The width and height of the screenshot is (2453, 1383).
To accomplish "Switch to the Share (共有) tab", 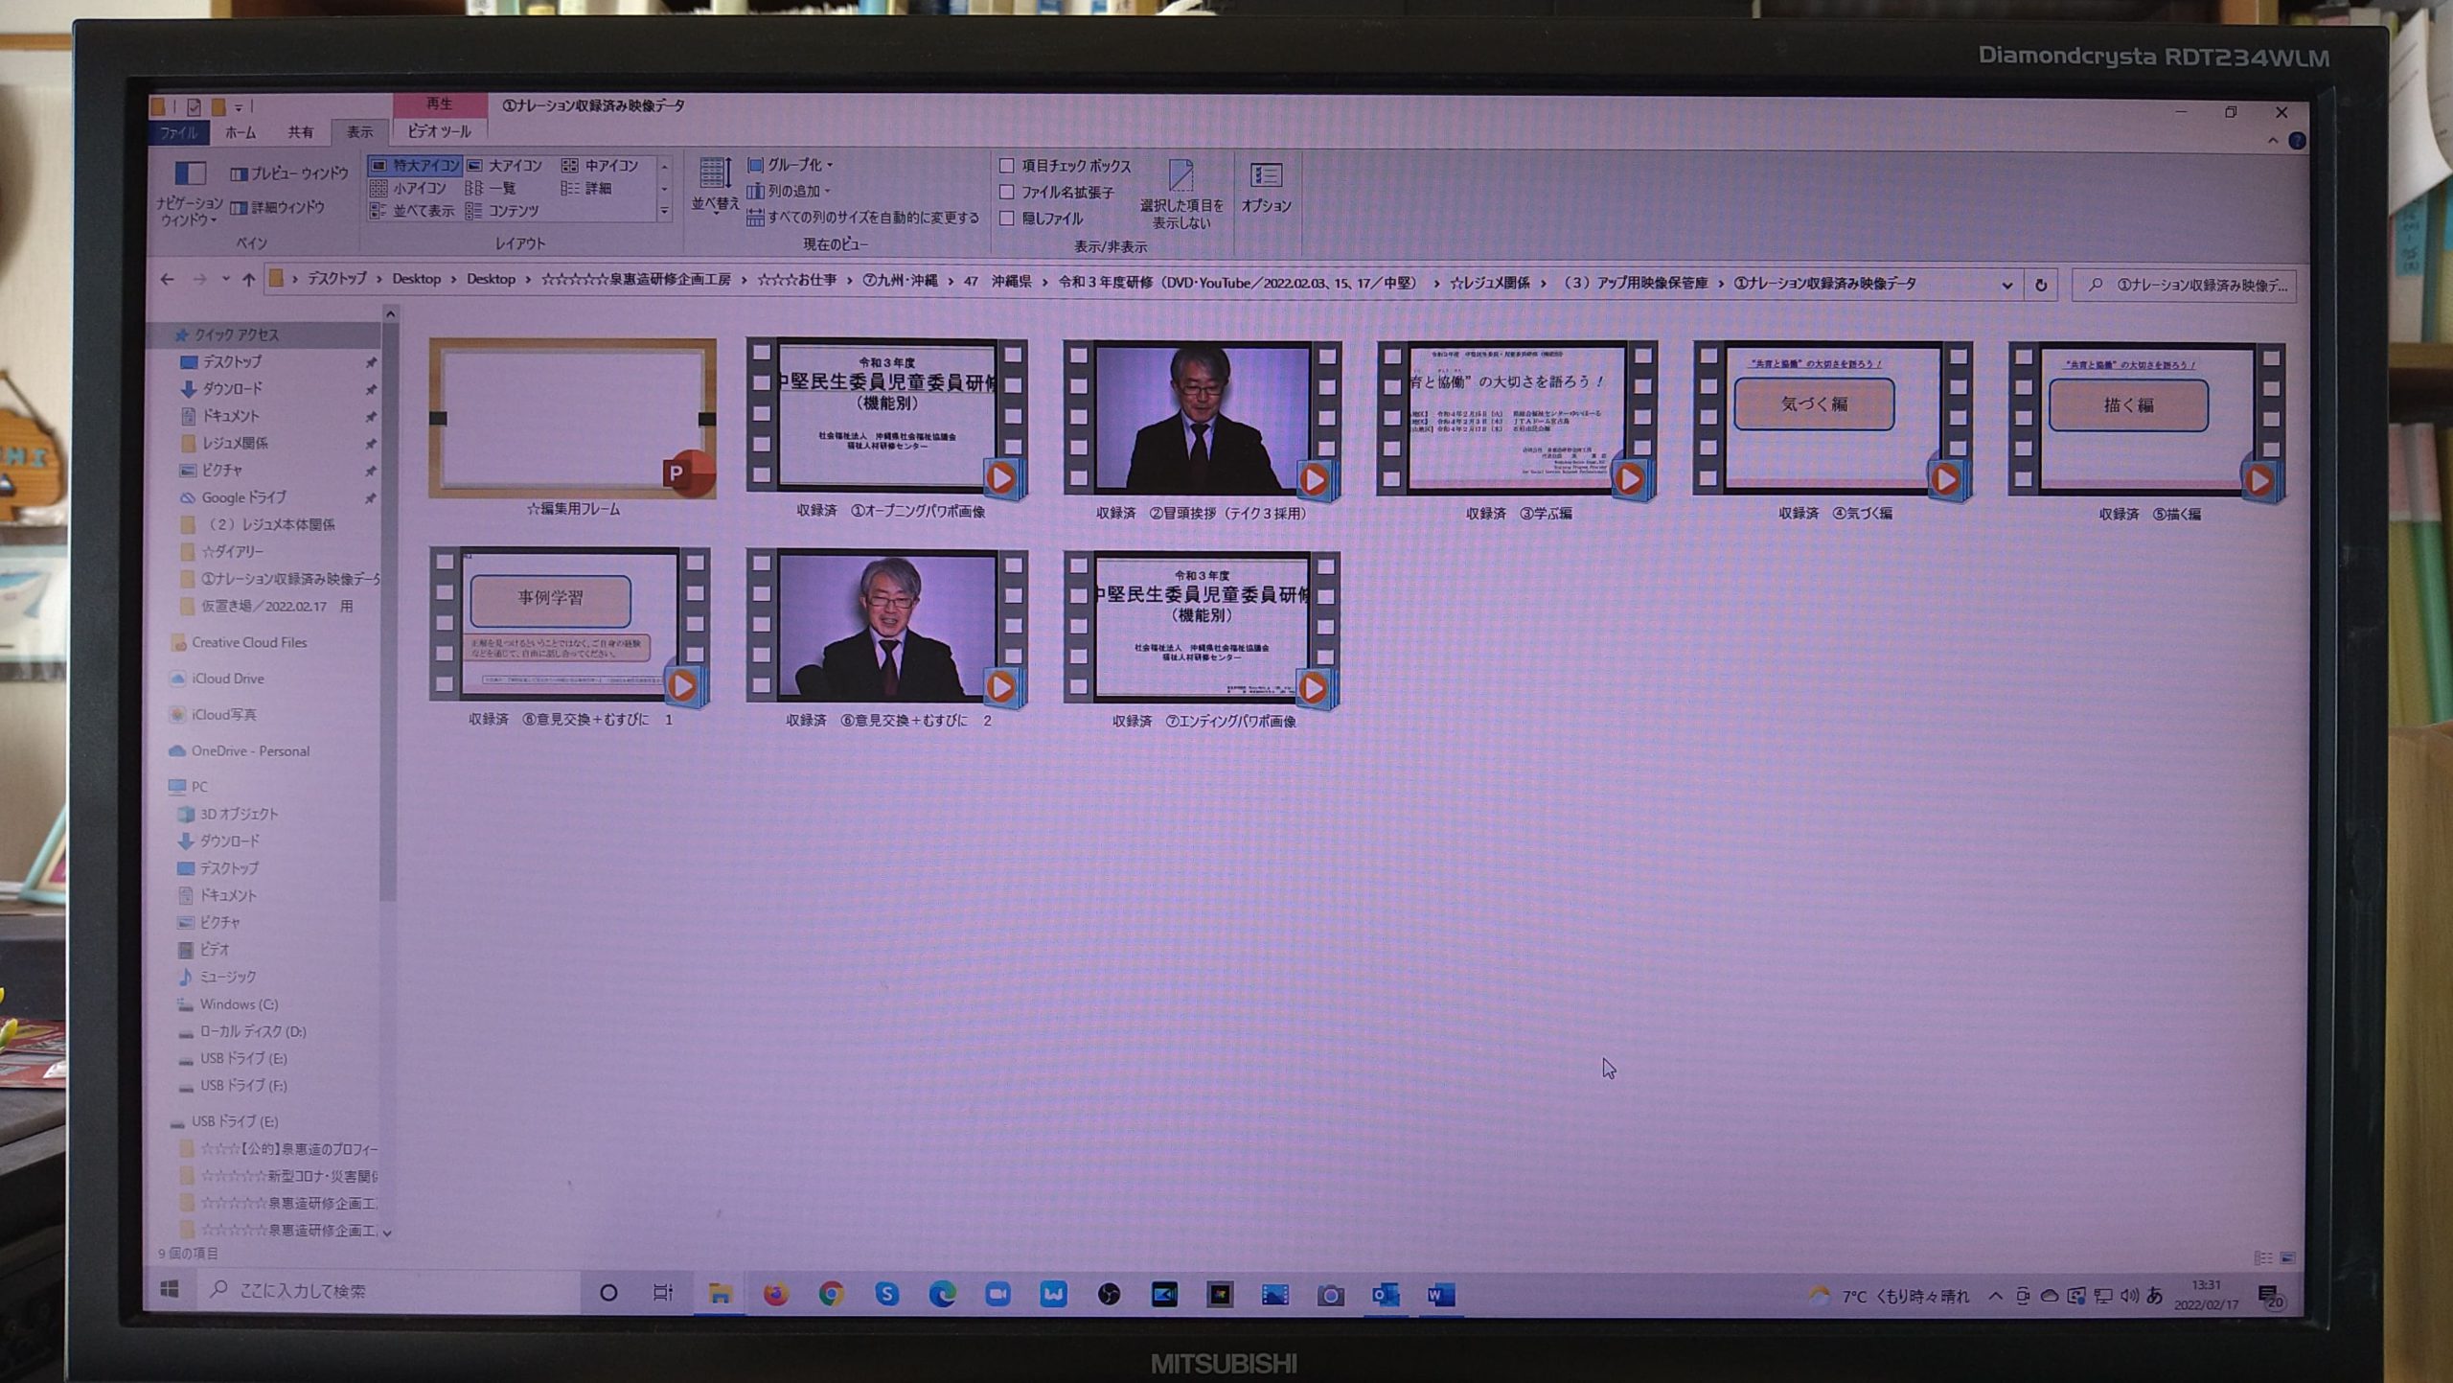I will point(301,132).
